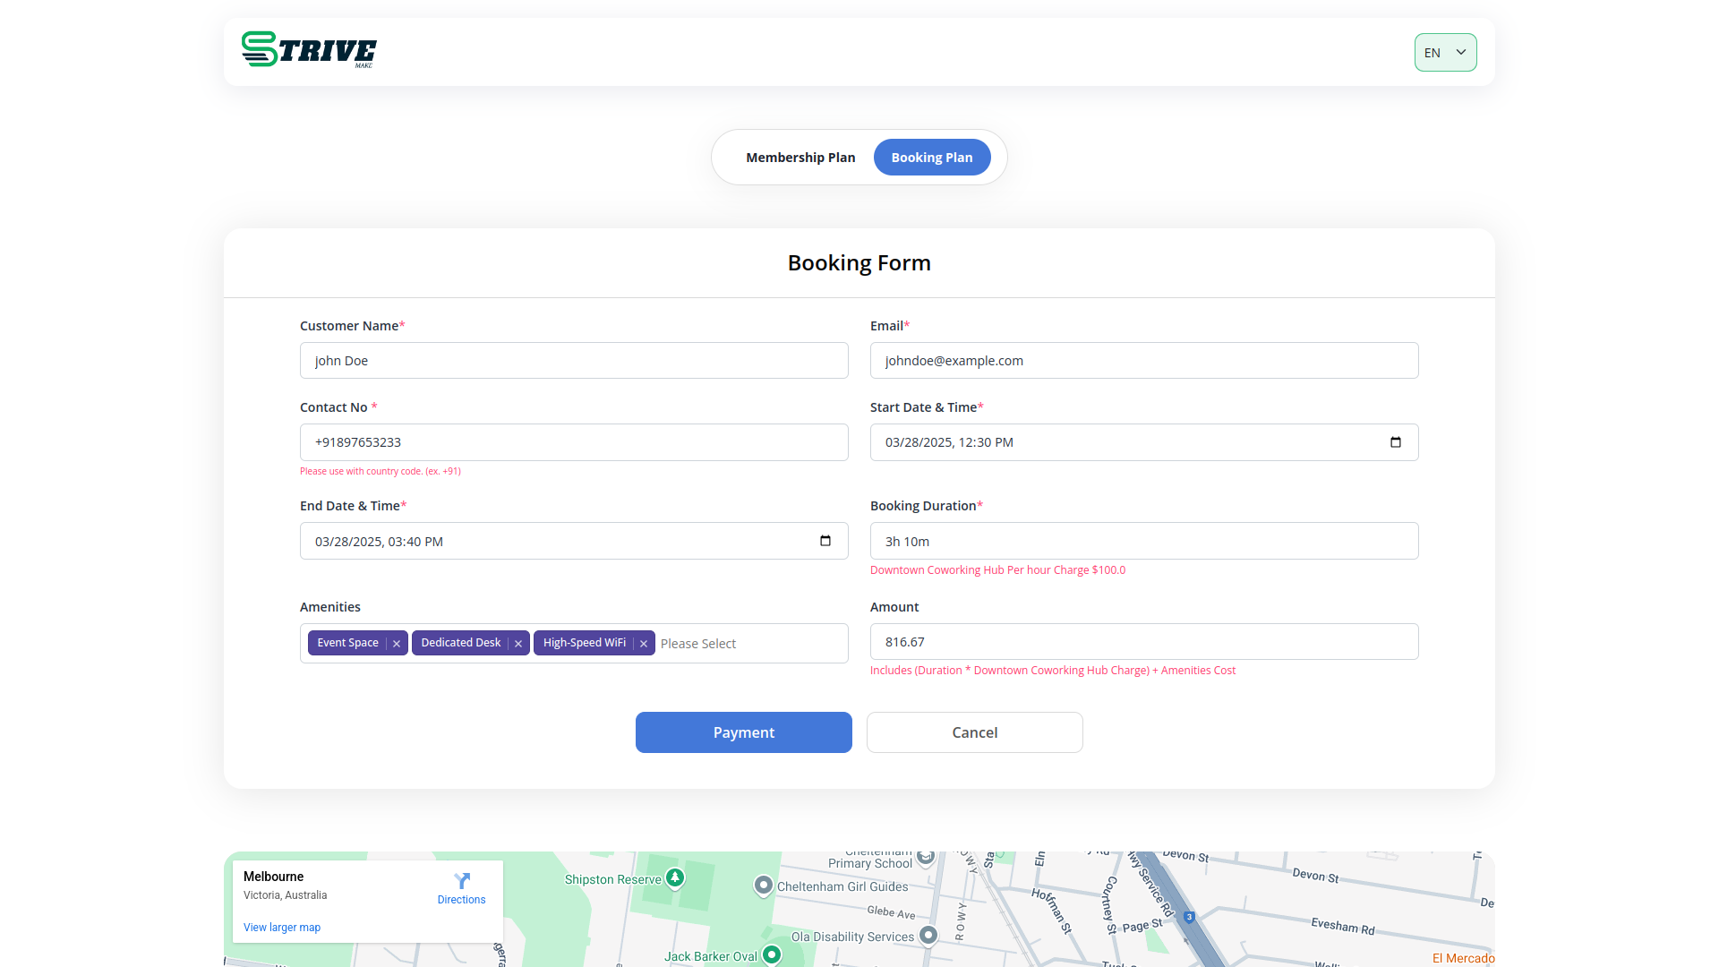
Task: Click into the Email input field
Action: coord(1143,361)
